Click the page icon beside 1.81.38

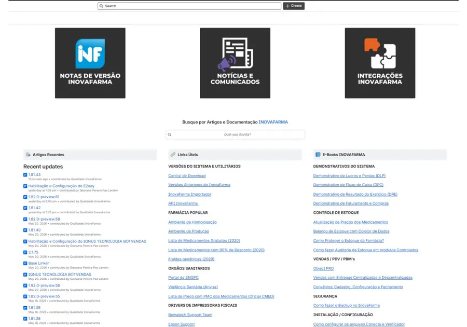pyautogui.click(x=25, y=319)
